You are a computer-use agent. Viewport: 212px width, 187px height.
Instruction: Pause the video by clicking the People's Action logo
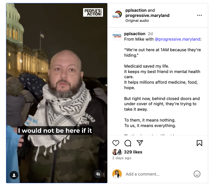(x=93, y=13)
